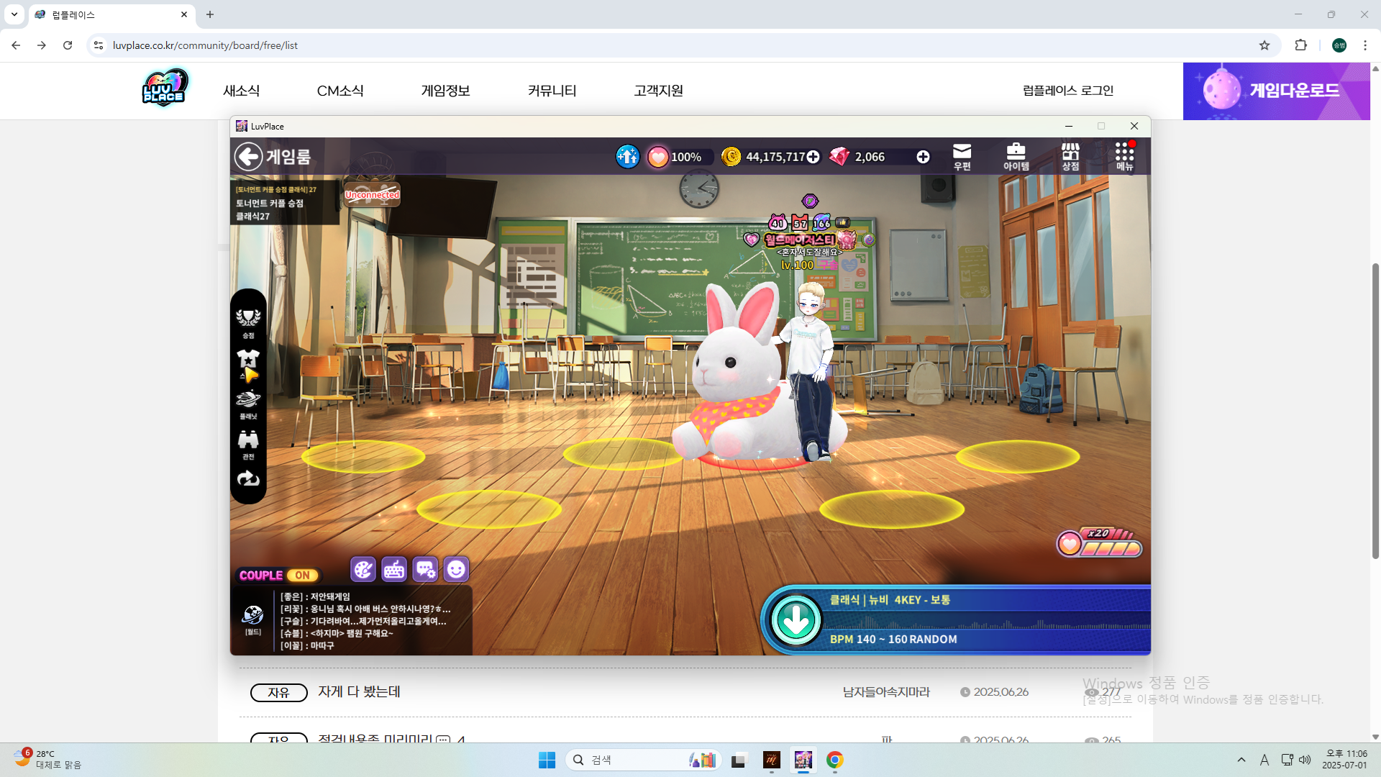The width and height of the screenshot is (1381, 777).
Task: Click the swap arrows icon in sidebar
Action: 248,479
